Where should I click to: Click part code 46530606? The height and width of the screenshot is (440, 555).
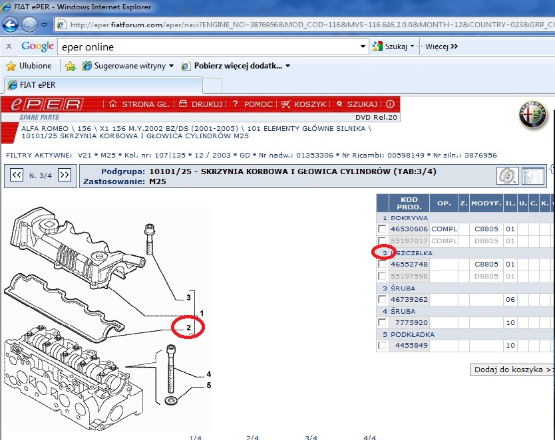[x=409, y=229]
